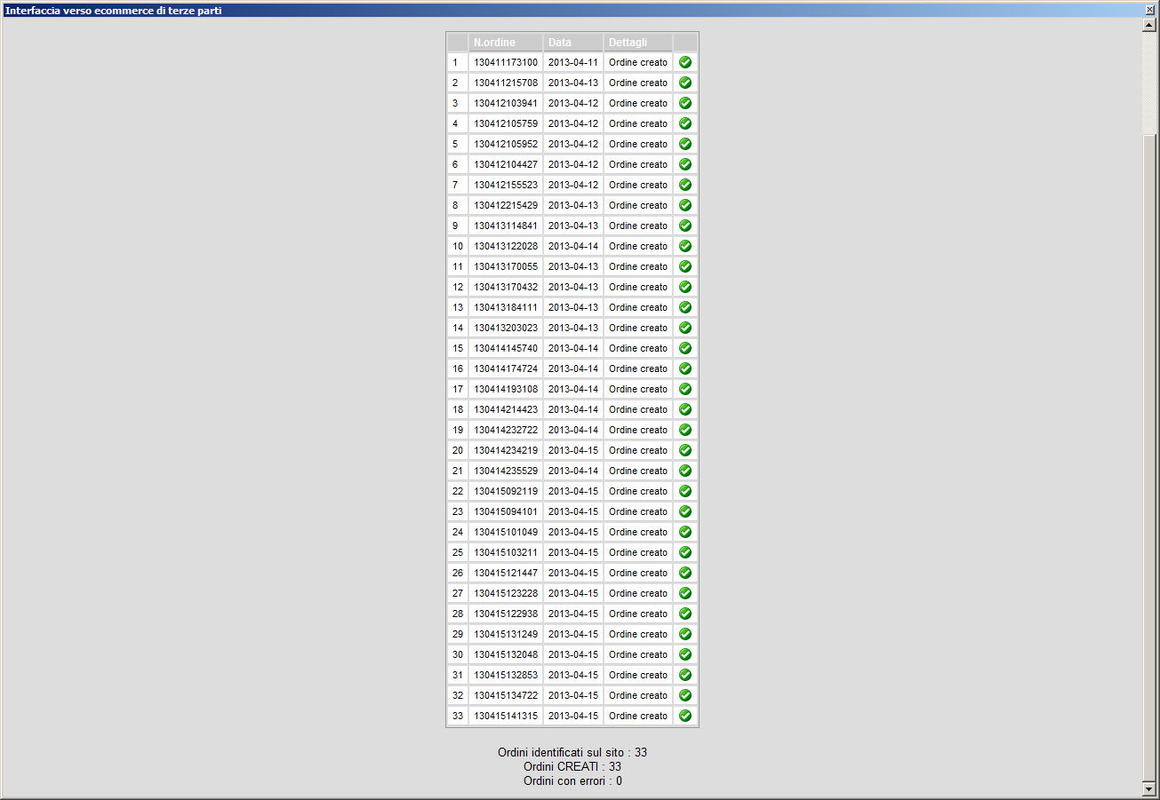
Task: Click row number 1 cell
Action: pos(458,62)
